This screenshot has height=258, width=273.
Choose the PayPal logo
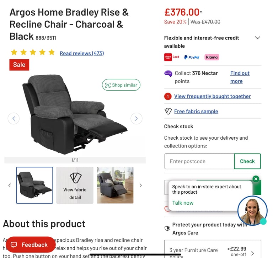click(192, 57)
